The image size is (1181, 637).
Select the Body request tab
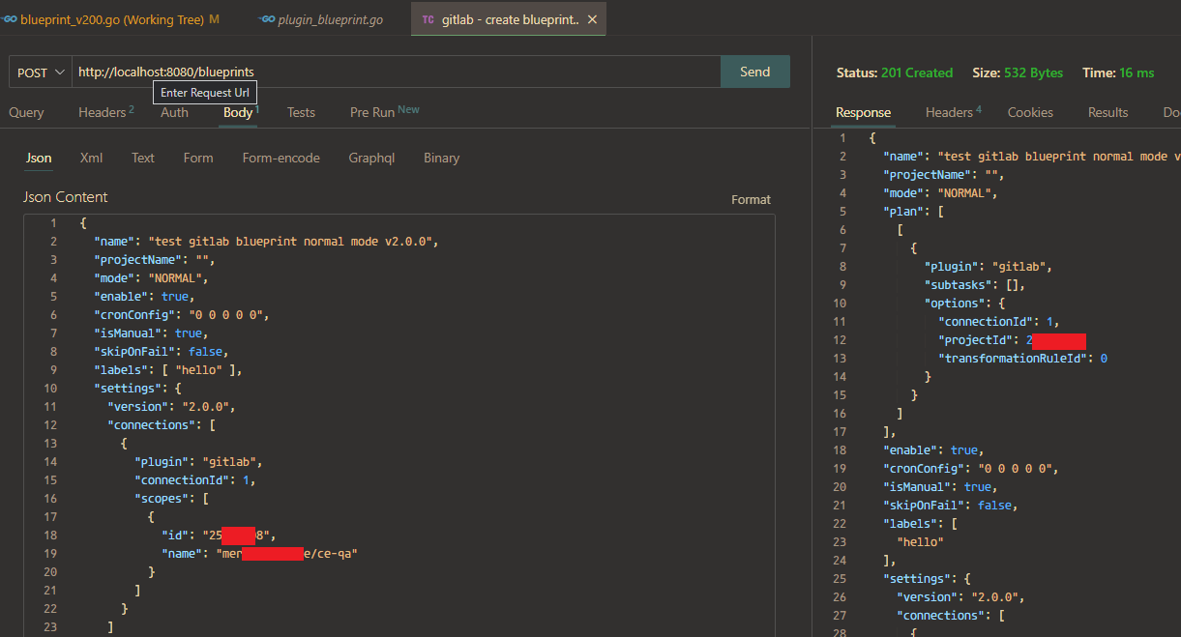[240, 112]
